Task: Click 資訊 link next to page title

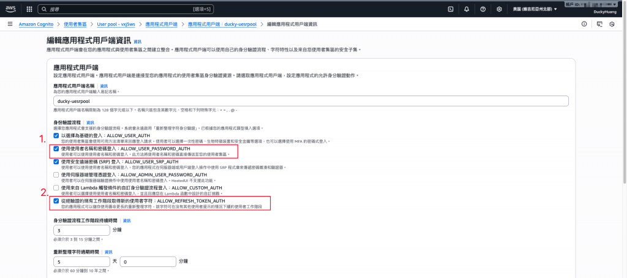Action: coord(138,42)
